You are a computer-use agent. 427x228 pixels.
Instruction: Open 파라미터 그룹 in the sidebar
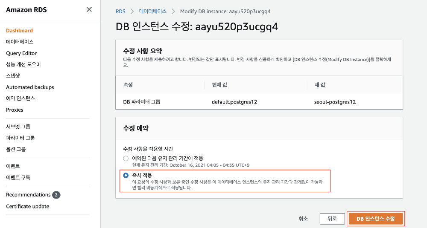[x=20, y=138]
